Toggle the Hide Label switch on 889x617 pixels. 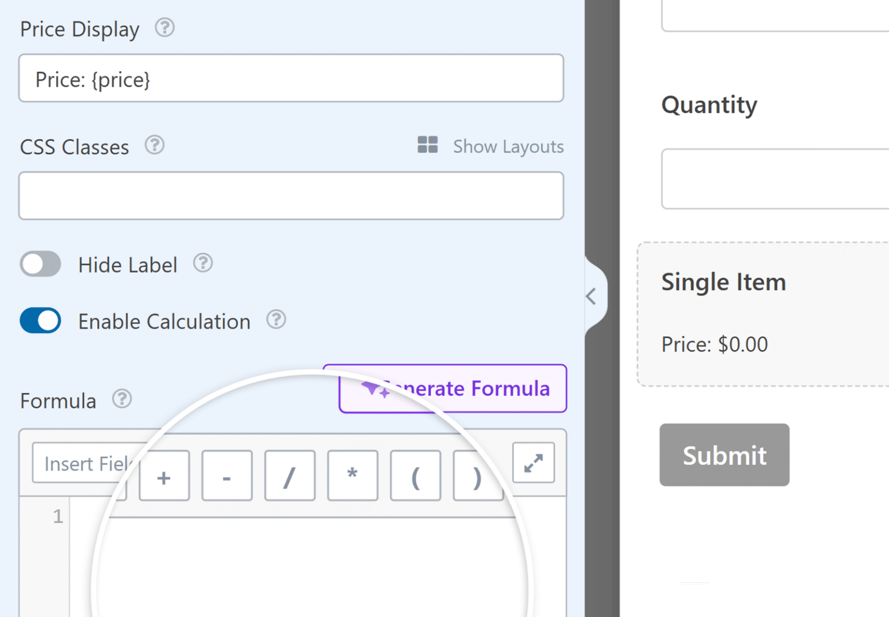(x=40, y=264)
